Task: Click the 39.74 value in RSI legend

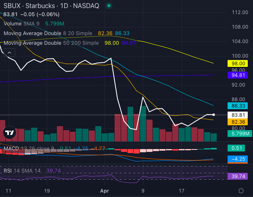Action: (54, 171)
